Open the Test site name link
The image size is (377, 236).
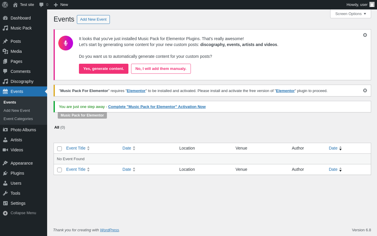tap(27, 5)
